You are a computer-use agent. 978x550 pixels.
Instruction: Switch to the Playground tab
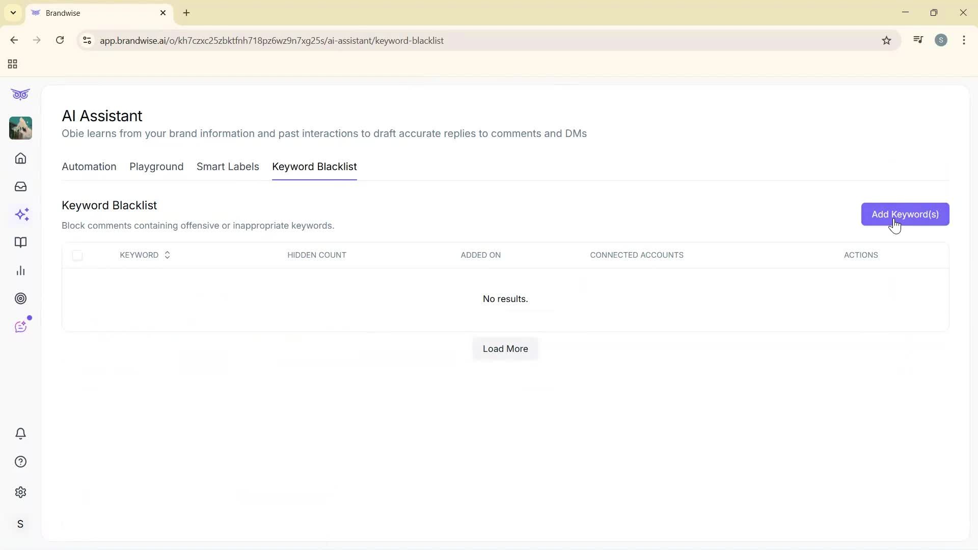156,167
